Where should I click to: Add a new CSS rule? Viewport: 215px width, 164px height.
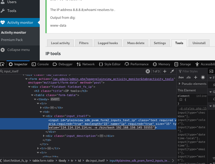tap(196, 77)
